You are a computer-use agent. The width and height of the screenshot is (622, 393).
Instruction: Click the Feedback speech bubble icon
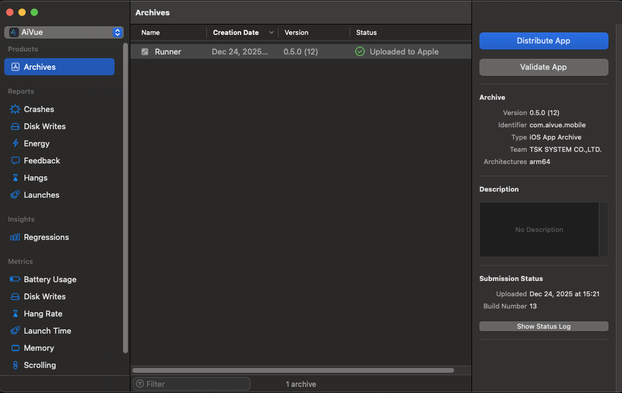15,160
